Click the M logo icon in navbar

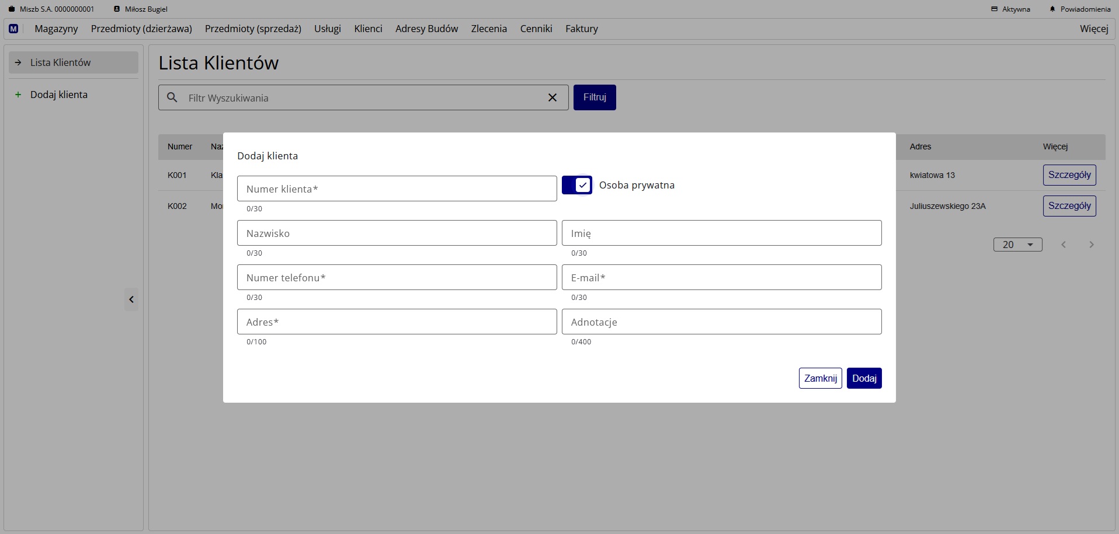(x=13, y=29)
